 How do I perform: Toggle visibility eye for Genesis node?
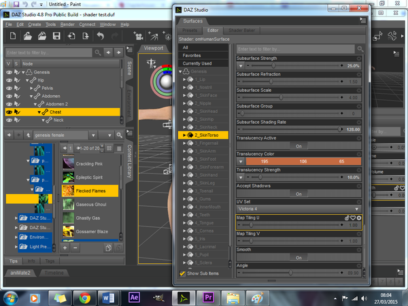[x=9, y=72]
